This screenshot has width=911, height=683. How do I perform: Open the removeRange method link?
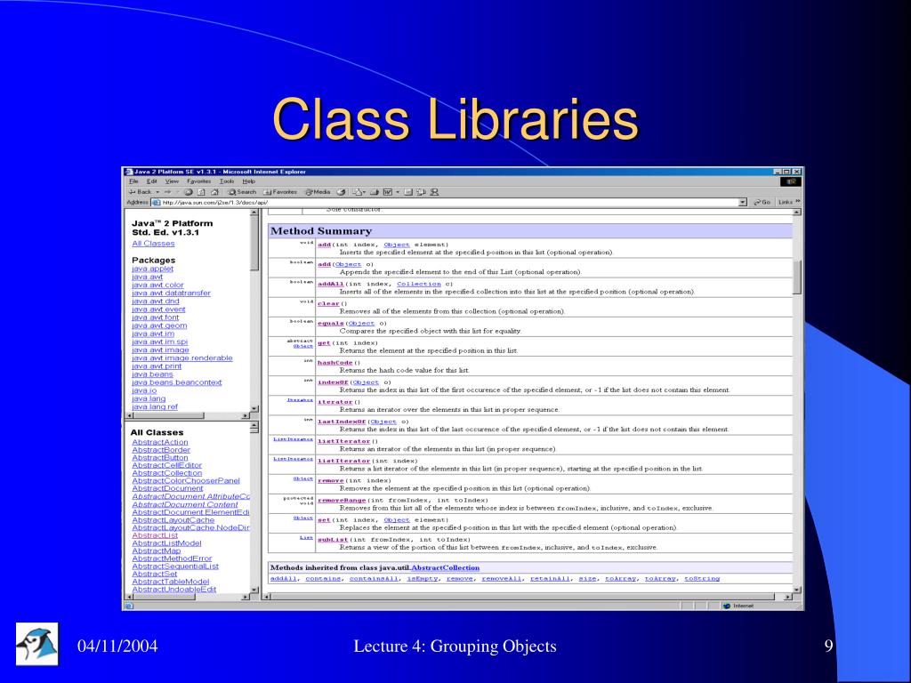(x=343, y=501)
